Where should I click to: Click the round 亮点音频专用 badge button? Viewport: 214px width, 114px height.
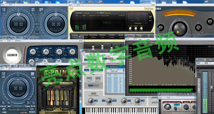(12, 55)
